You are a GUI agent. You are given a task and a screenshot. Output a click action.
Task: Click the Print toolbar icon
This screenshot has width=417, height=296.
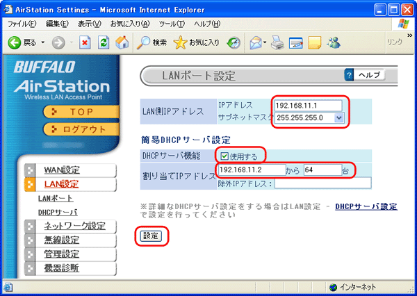(x=277, y=42)
